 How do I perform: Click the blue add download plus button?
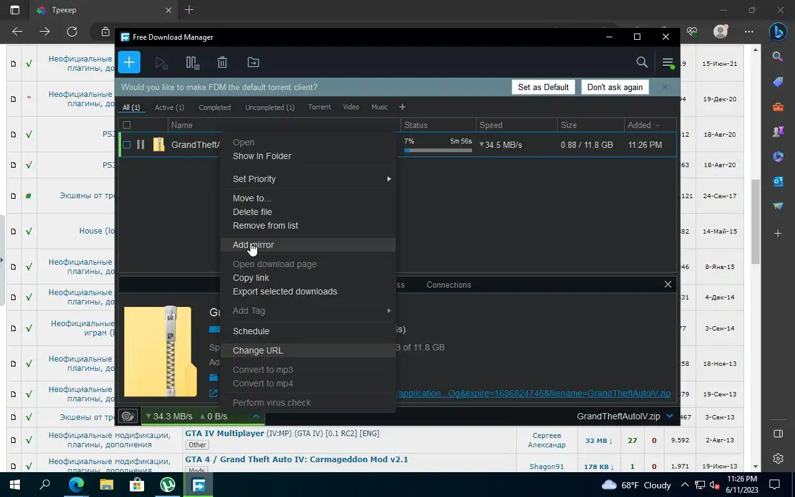pyautogui.click(x=129, y=62)
